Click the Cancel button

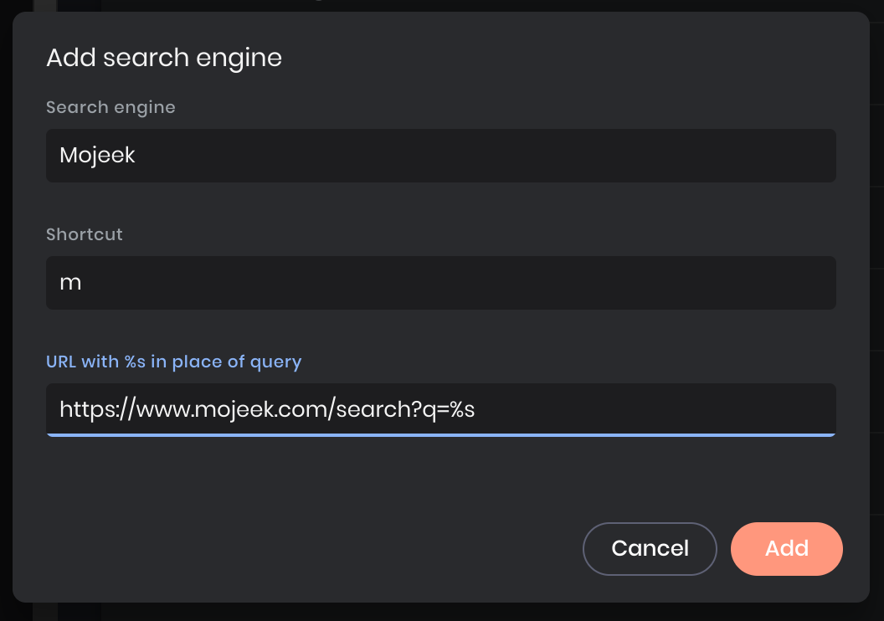click(x=650, y=548)
